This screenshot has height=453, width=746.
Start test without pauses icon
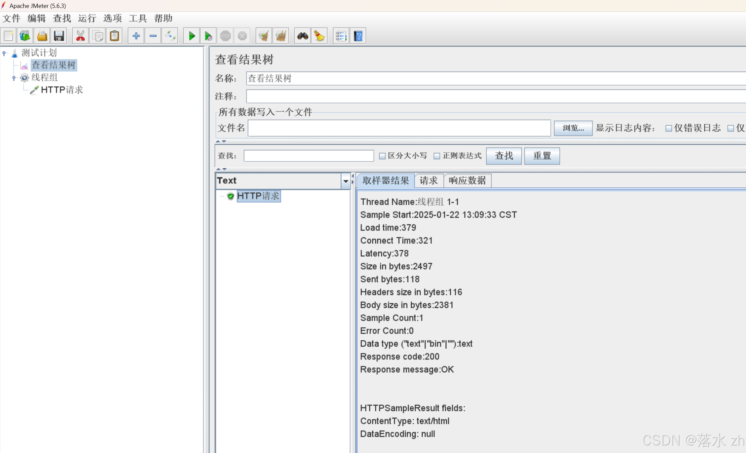(x=208, y=36)
